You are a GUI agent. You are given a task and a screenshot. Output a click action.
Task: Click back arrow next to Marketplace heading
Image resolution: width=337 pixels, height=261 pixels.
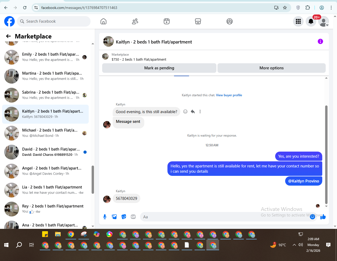[x=8, y=36]
